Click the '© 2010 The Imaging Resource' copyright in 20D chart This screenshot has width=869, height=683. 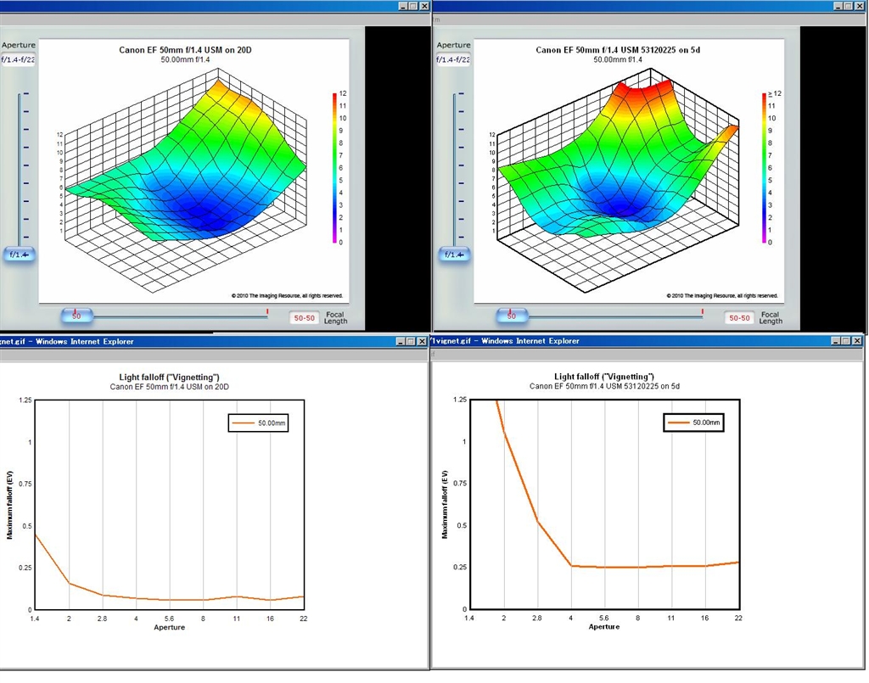(287, 296)
